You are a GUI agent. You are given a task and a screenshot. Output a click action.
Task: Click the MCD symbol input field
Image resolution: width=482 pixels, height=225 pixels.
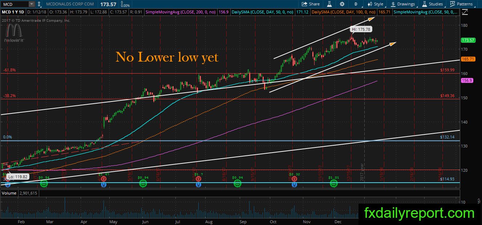[x=14, y=4]
